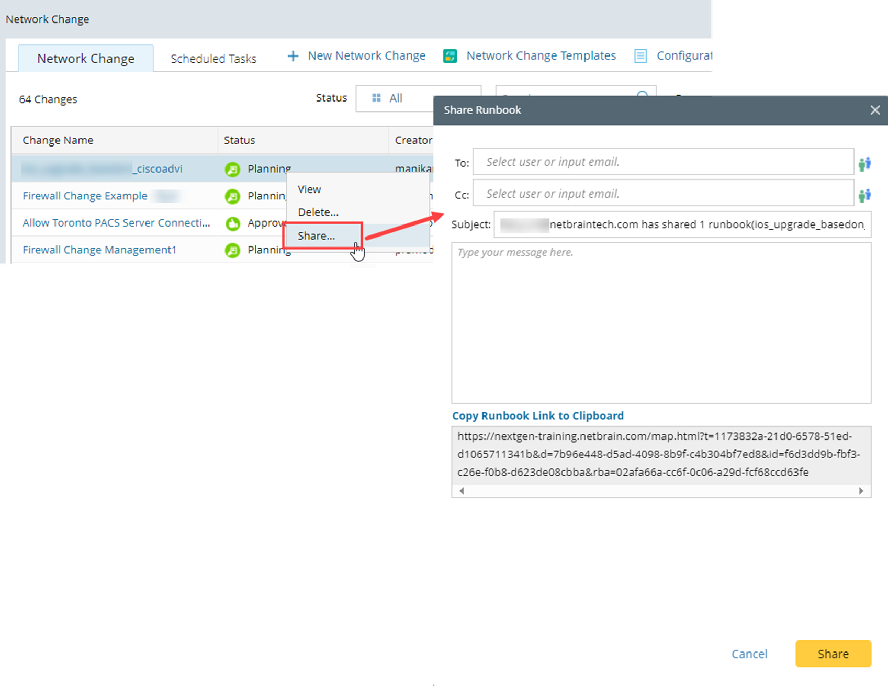This screenshot has height=686, width=888.
Task: Click Approved status icon for Toronto PACS row
Action: pyautogui.click(x=232, y=223)
